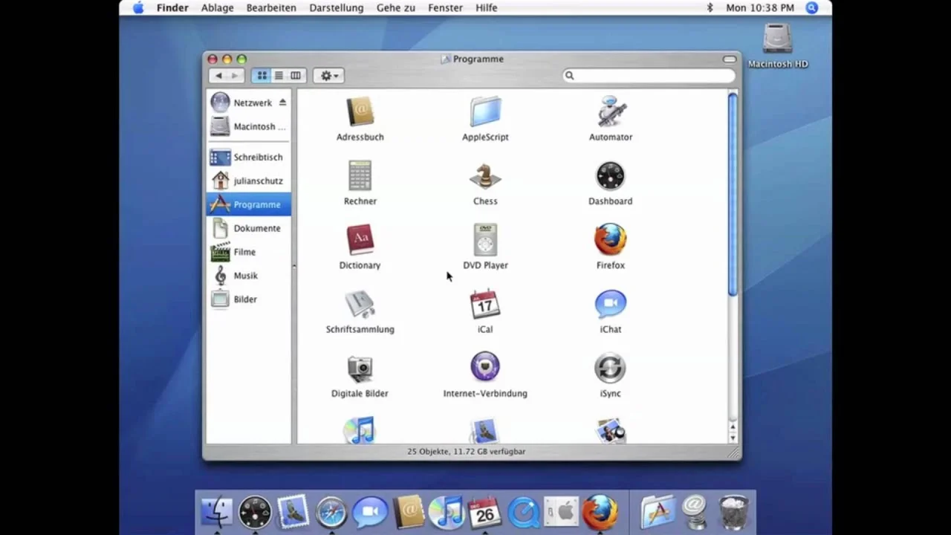951x535 pixels.
Task: Open the Darstellung menu
Action: [x=337, y=7]
